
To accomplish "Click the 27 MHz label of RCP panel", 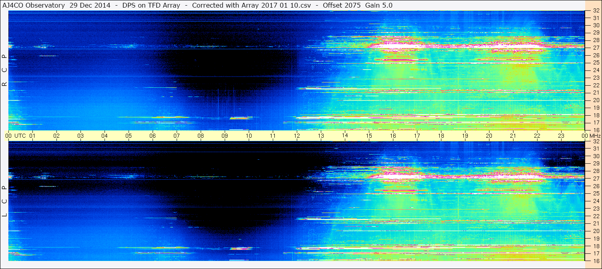I will [x=596, y=48].
